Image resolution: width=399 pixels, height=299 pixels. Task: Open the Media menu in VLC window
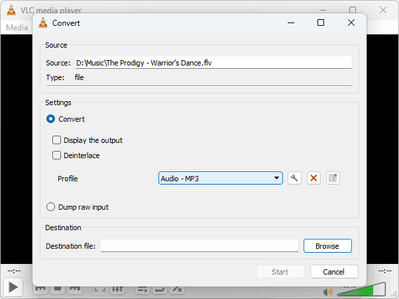pos(17,27)
